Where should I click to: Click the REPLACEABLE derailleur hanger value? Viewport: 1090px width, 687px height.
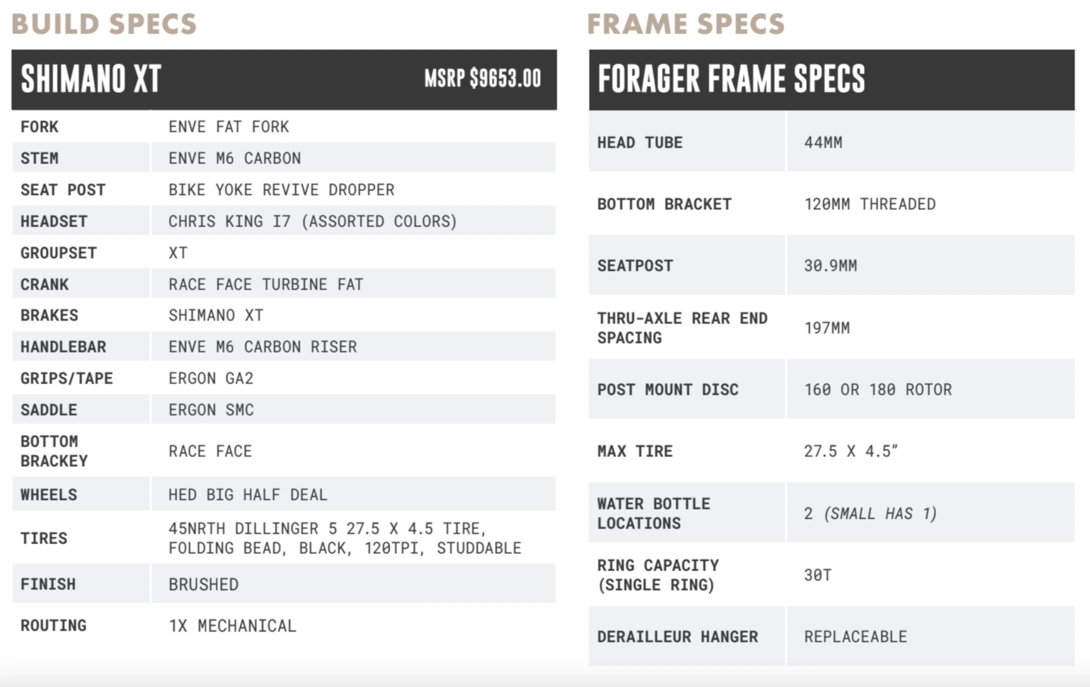coord(856,637)
